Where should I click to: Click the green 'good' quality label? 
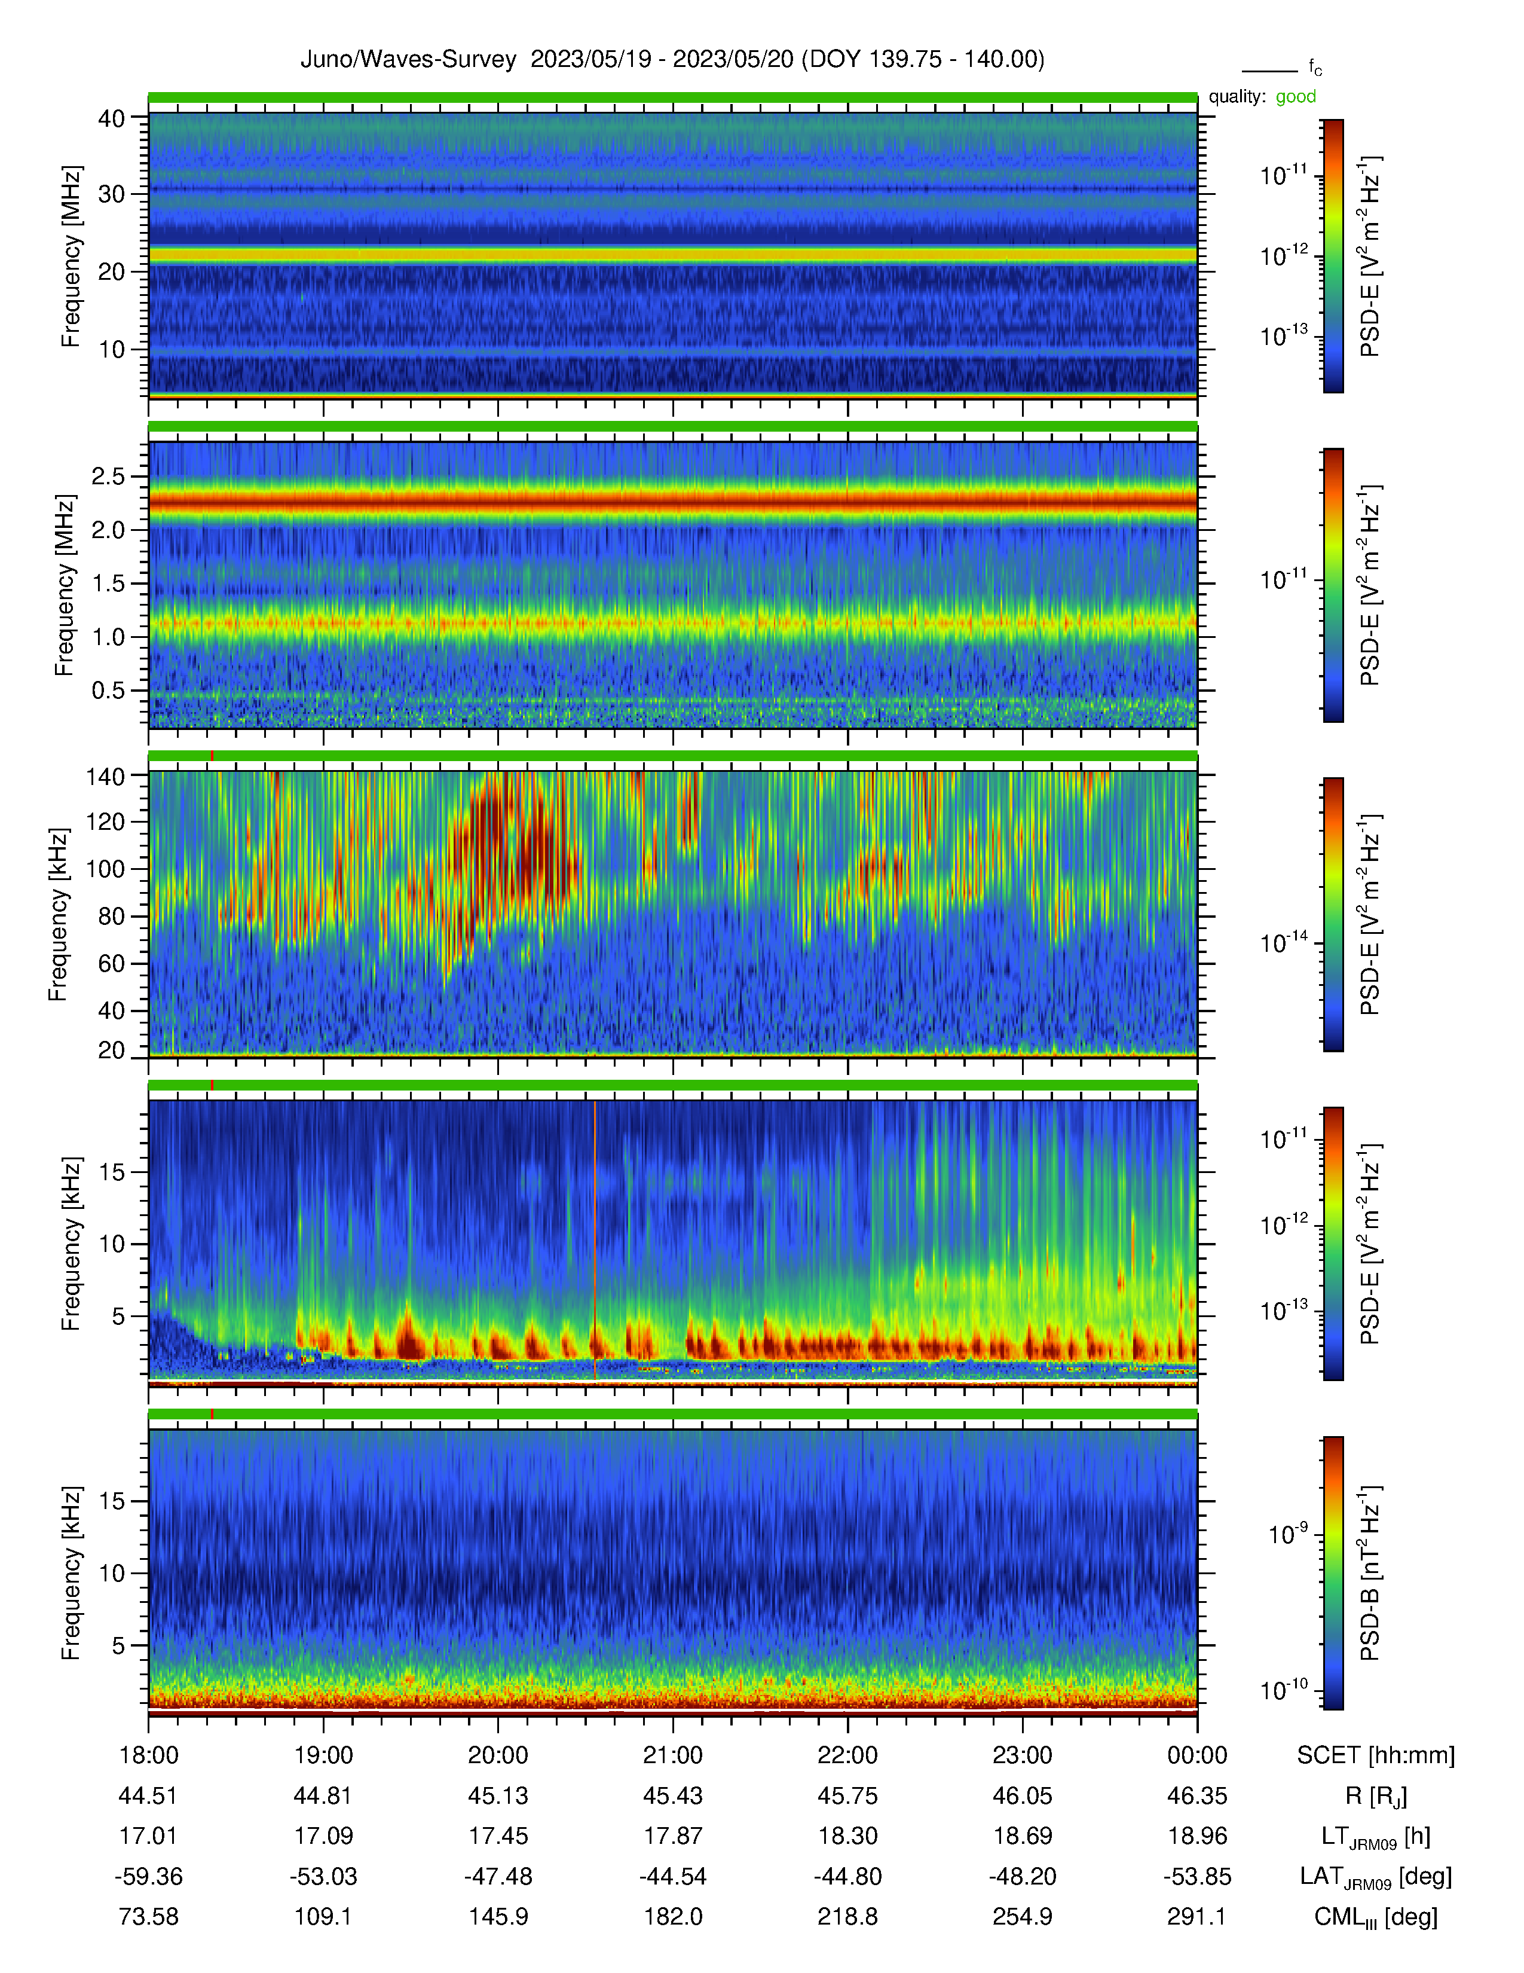coord(1296,97)
